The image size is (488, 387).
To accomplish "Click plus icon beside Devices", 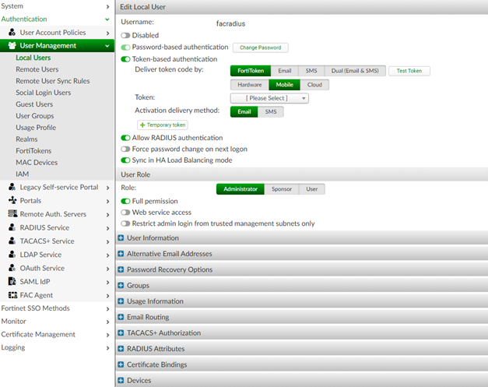I will coord(121,380).
